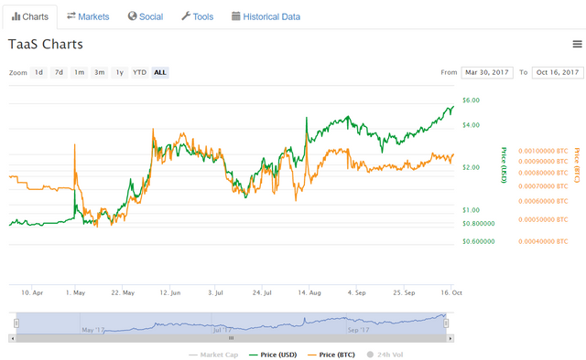This screenshot has width=586, height=360.
Task: Open the chart hamburger context menu
Action: tap(578, 44)
